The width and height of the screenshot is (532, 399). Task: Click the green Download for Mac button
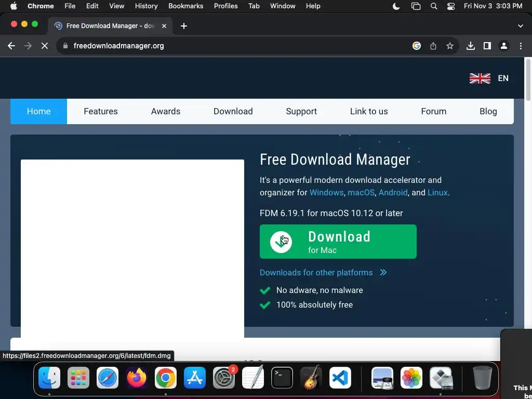[338, 242]
